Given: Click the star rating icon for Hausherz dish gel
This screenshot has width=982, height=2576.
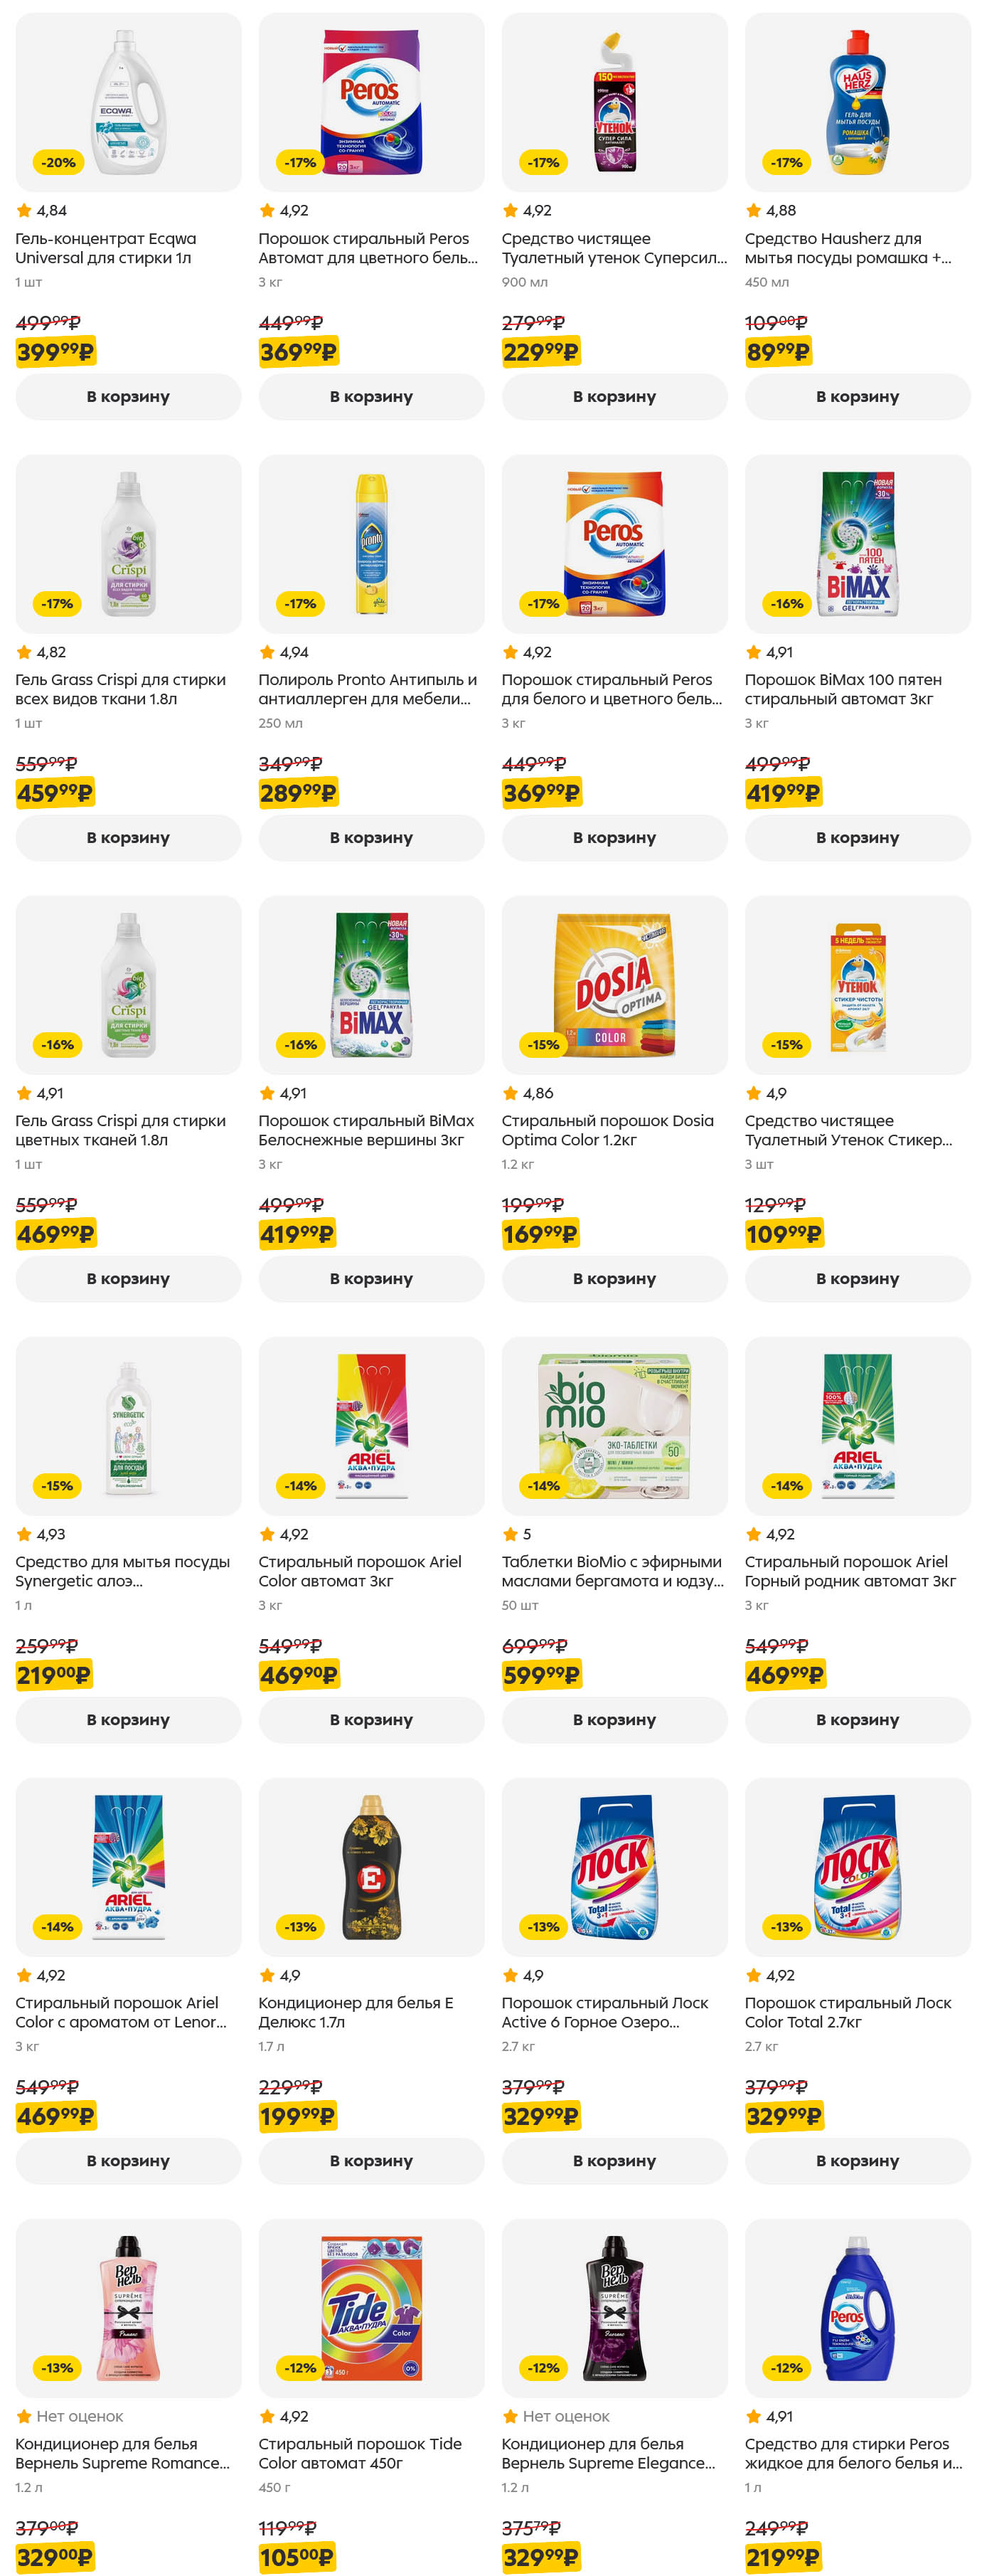Looking at the screenshot, I should pos(753,210).
